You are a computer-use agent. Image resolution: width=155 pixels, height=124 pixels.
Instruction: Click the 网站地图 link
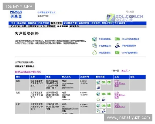click(130, 12)
